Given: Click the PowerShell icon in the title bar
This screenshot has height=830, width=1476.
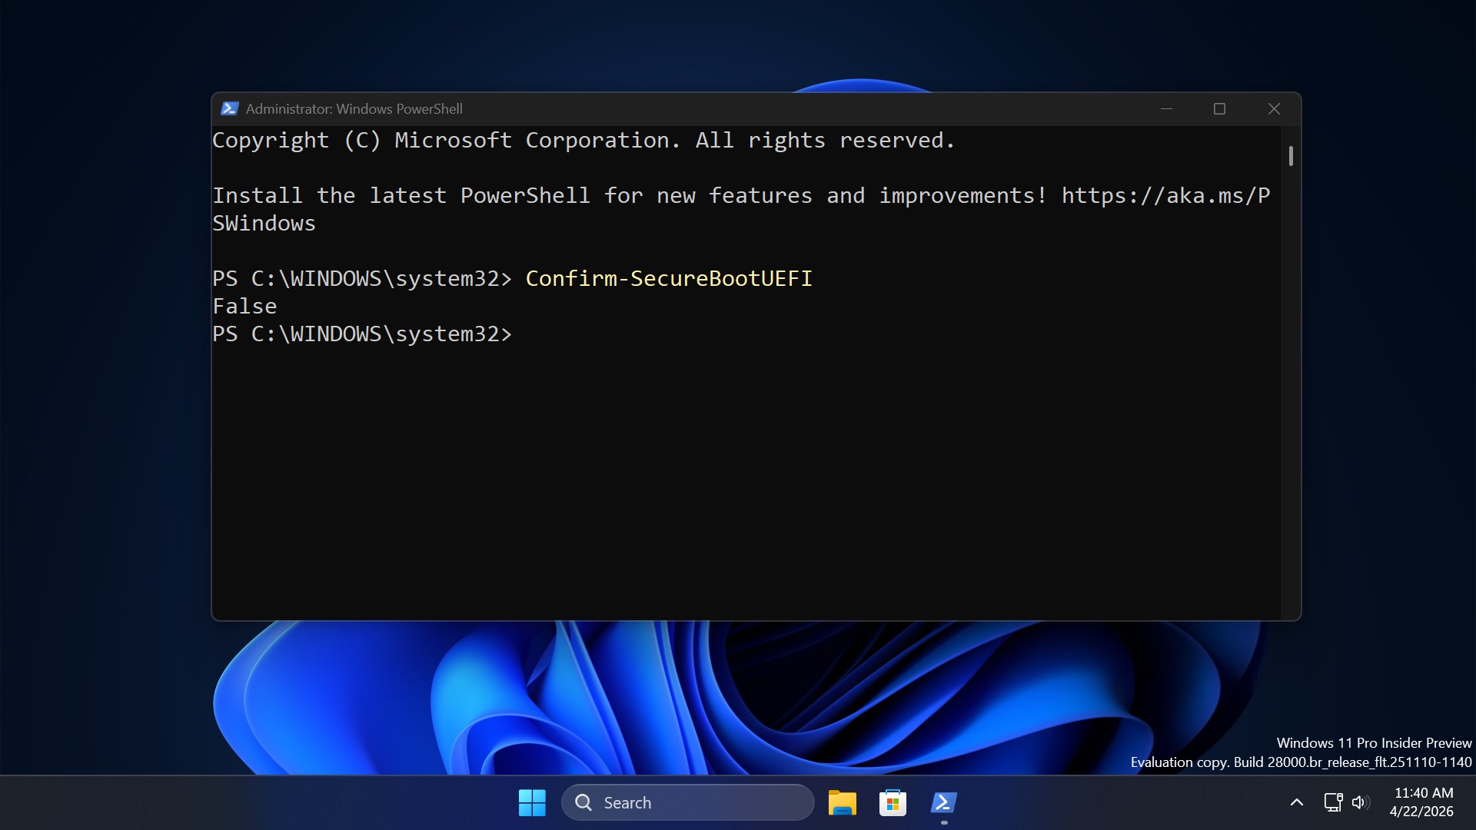Looking at the screenshot, I should tap(229, 108).
